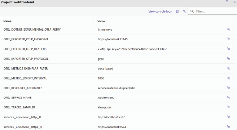Click the https://localhost:7574 value
Screen dimensions: 237x130
(x=112, y=127)
